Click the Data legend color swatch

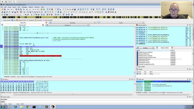(12, 20)
